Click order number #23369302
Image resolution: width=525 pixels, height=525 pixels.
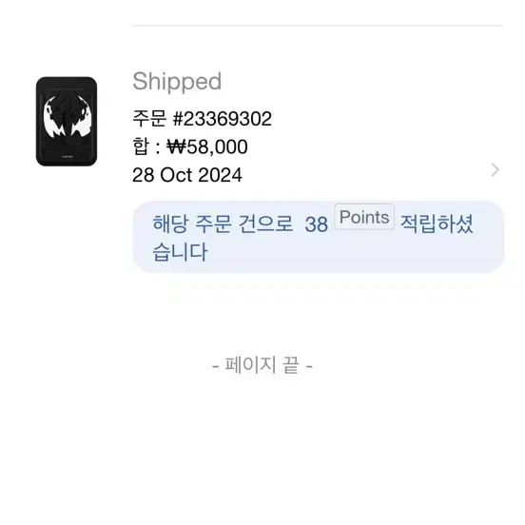tap(222, 119)
